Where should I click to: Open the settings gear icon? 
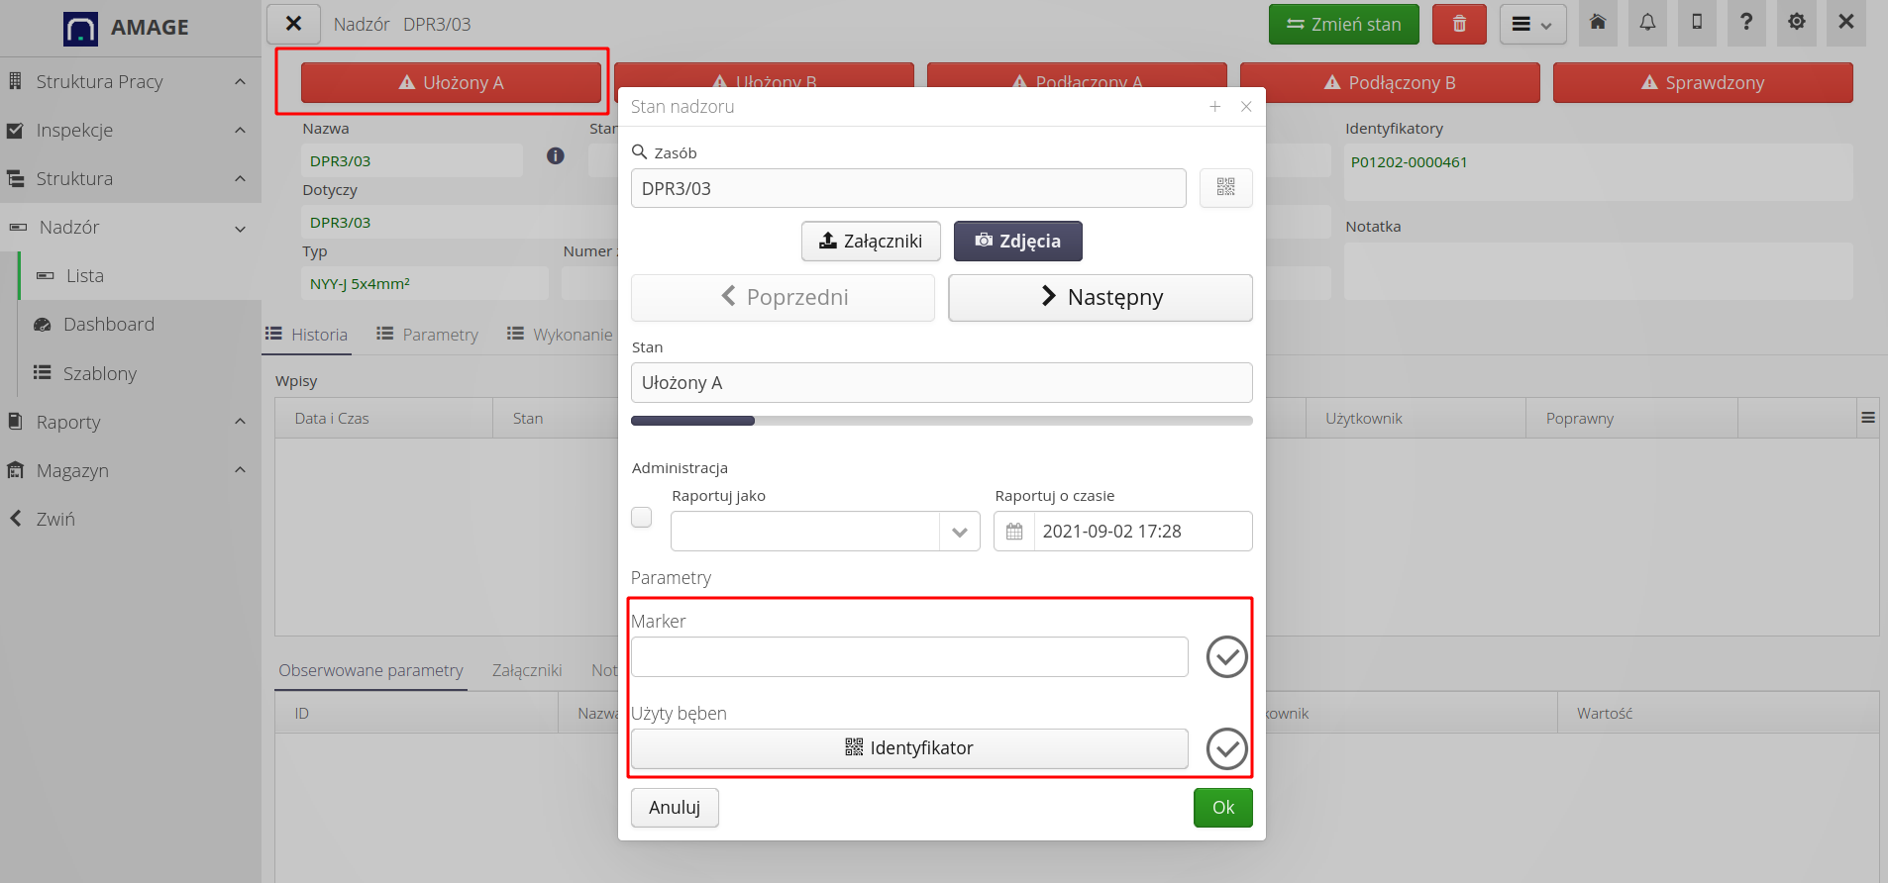click(x=1796, y=23)
